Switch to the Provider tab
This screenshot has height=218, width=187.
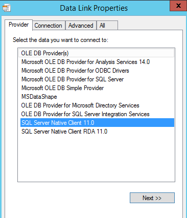pos(18,25)
